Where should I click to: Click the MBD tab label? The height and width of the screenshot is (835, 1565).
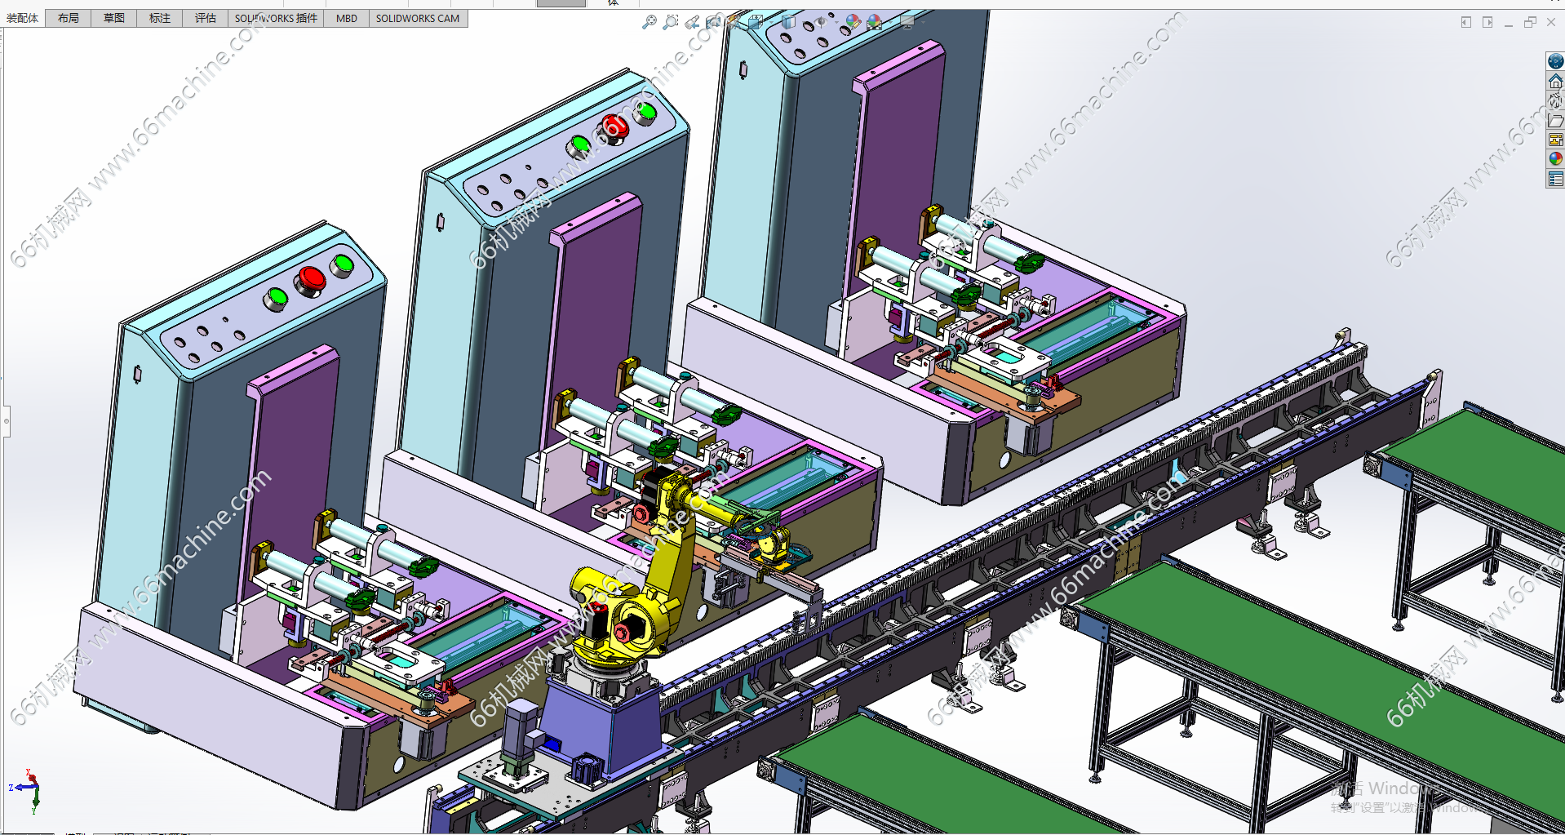pyautogui.click(x=346, y=18)
